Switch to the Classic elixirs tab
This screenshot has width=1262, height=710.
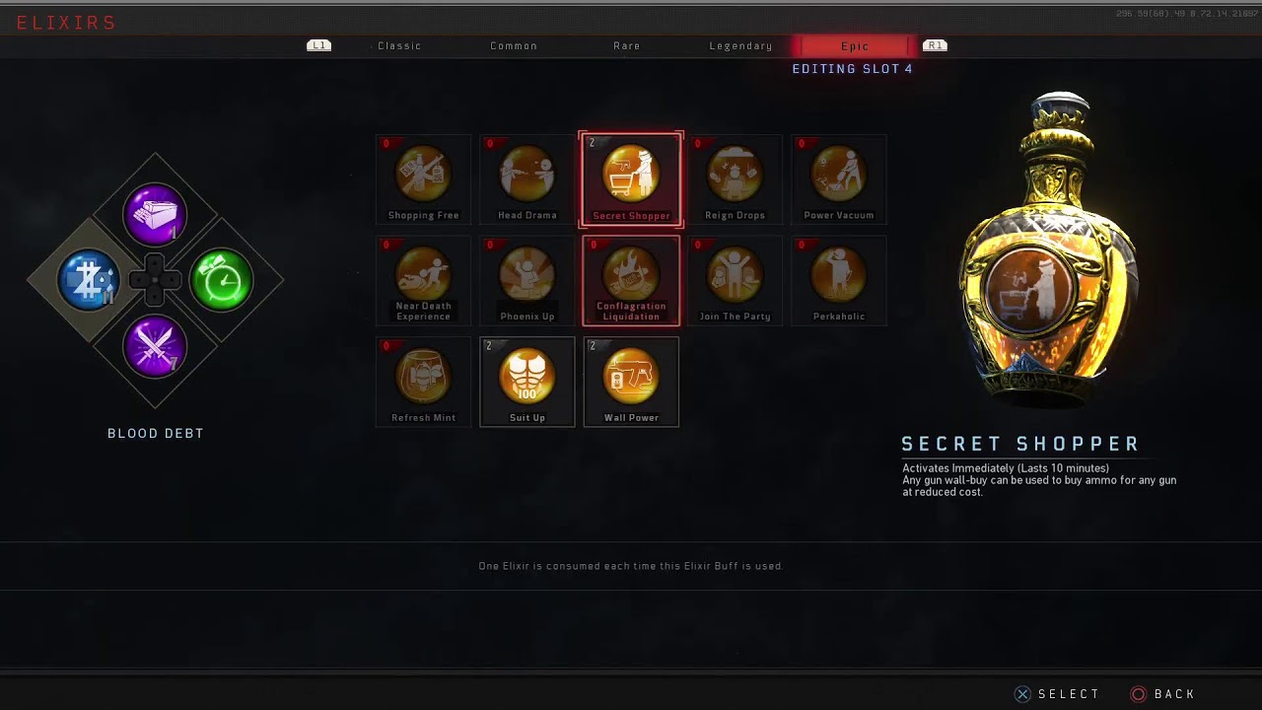pyautogui.click(x=399, y=46)
